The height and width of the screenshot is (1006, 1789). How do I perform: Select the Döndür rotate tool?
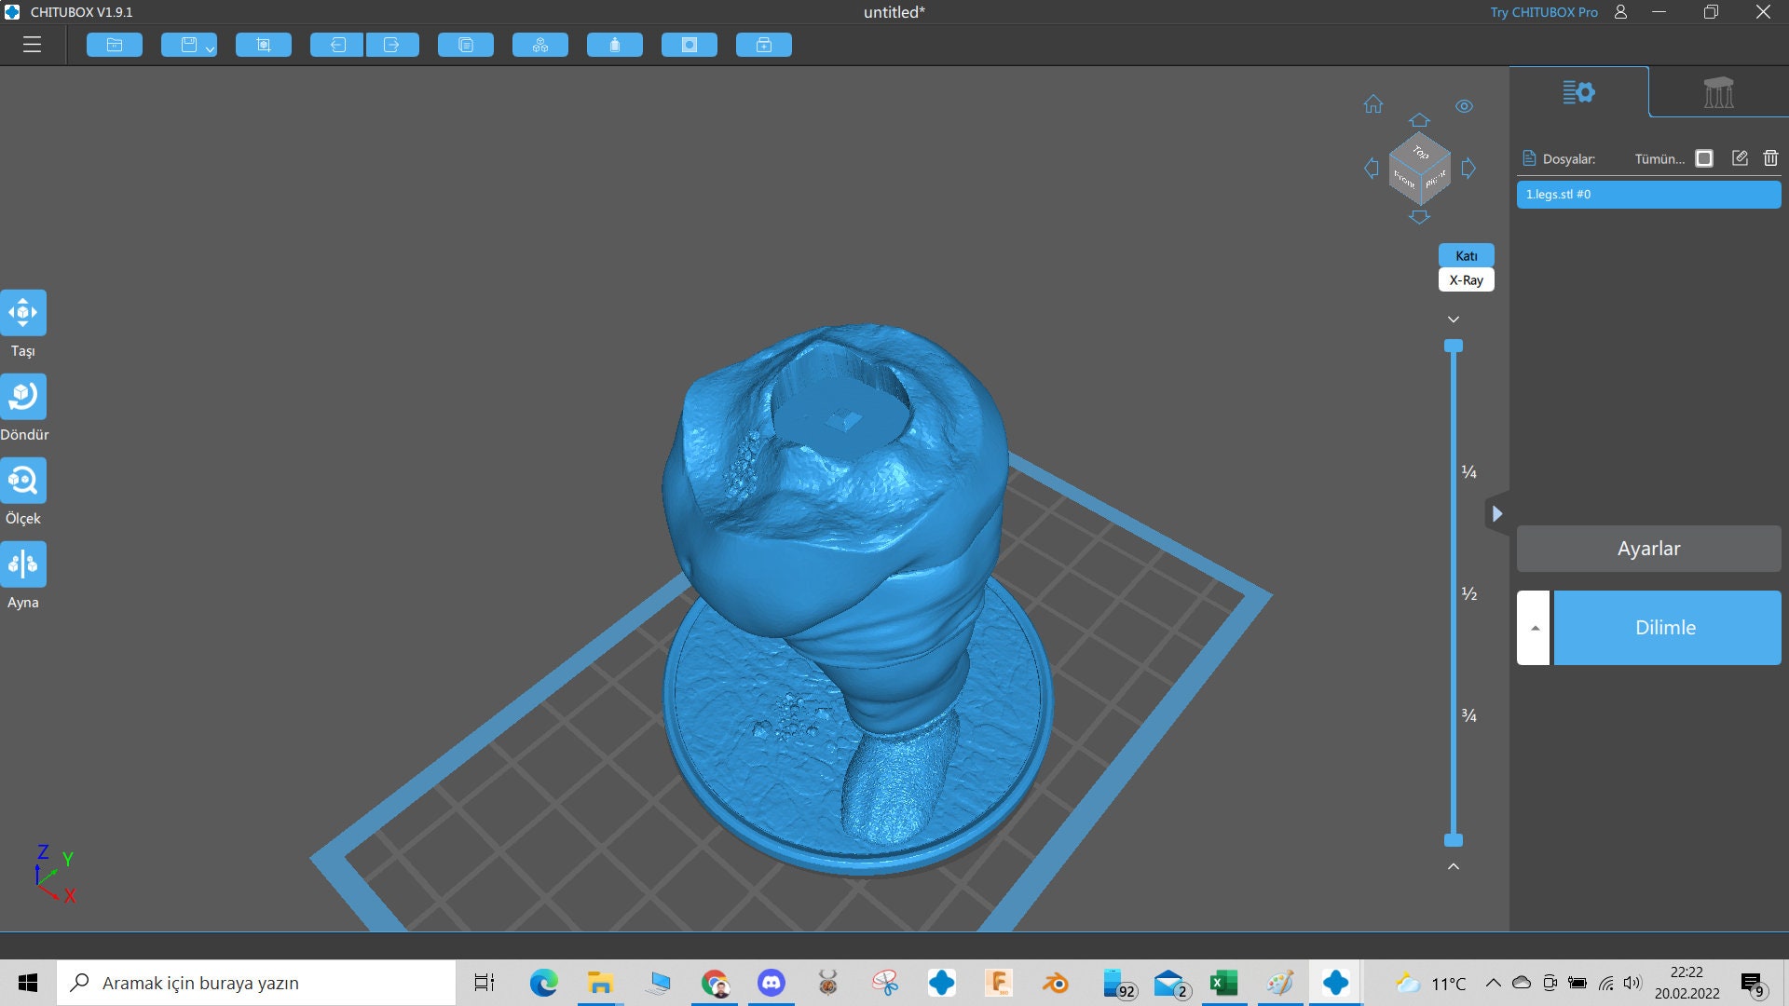pyautogui.click(x=24, y=397)
